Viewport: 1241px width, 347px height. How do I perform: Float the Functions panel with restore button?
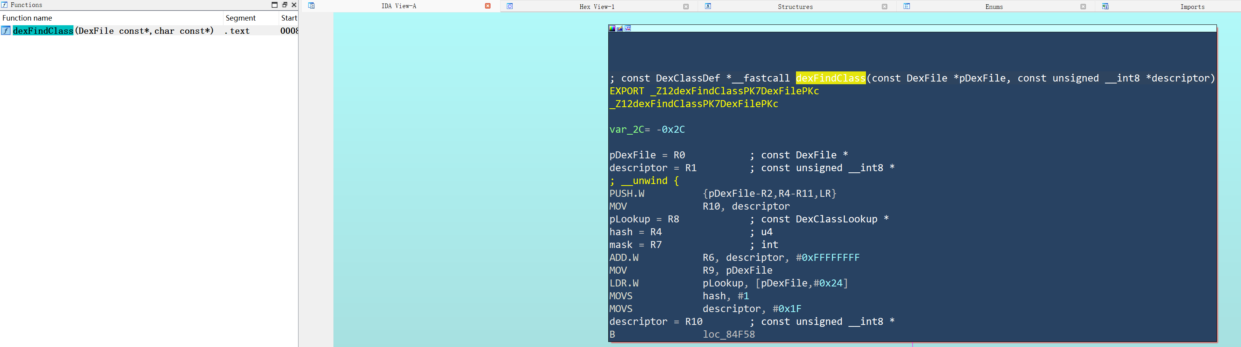285,5
